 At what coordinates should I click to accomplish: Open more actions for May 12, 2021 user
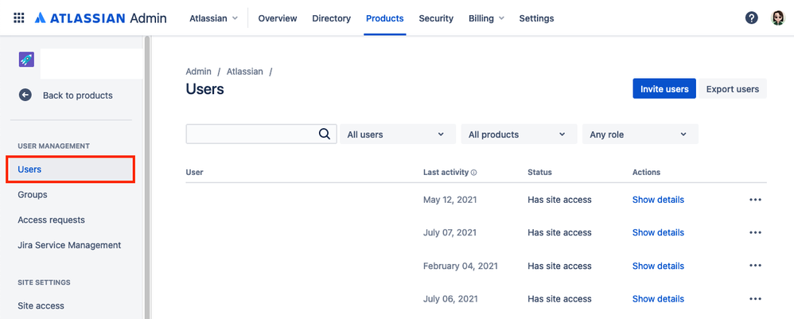tap(755, 200)
